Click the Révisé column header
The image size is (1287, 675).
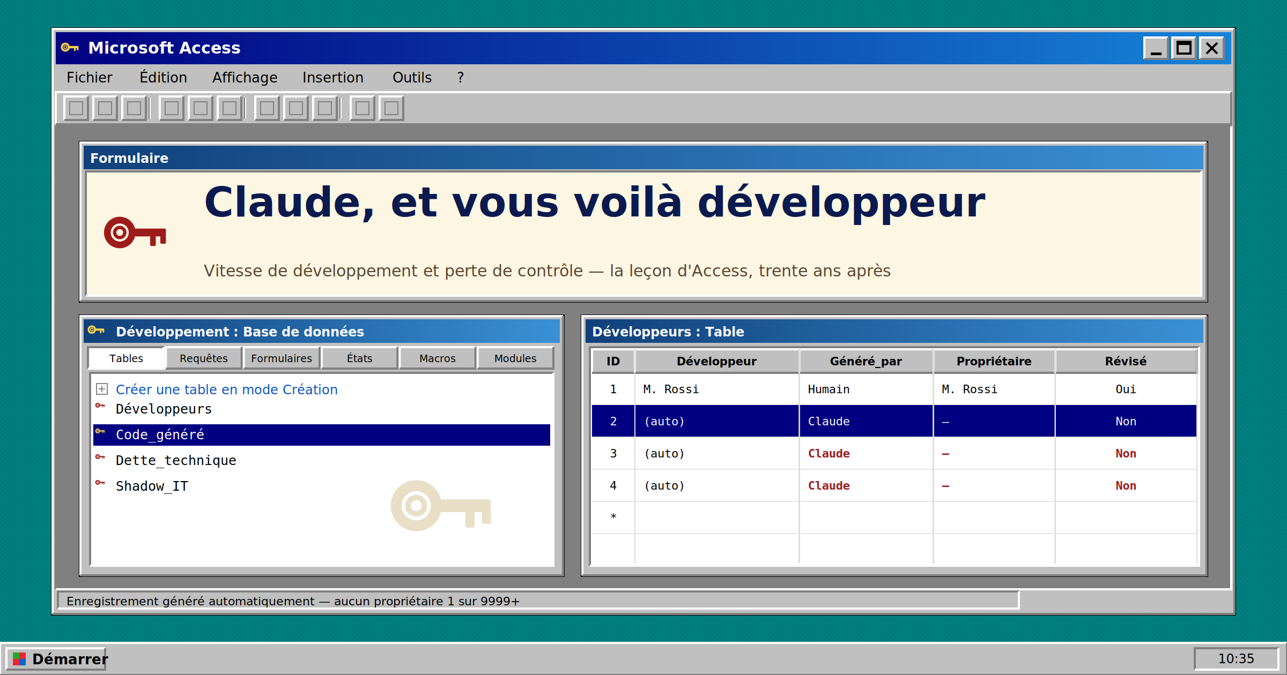pyautogui.click(x=1126, y=361)
